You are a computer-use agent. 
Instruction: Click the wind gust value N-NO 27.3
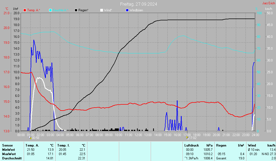pos(268,154)
